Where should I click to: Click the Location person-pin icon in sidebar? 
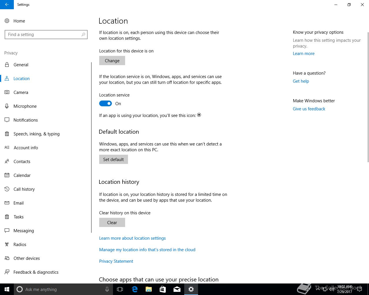tap(7, 78)
